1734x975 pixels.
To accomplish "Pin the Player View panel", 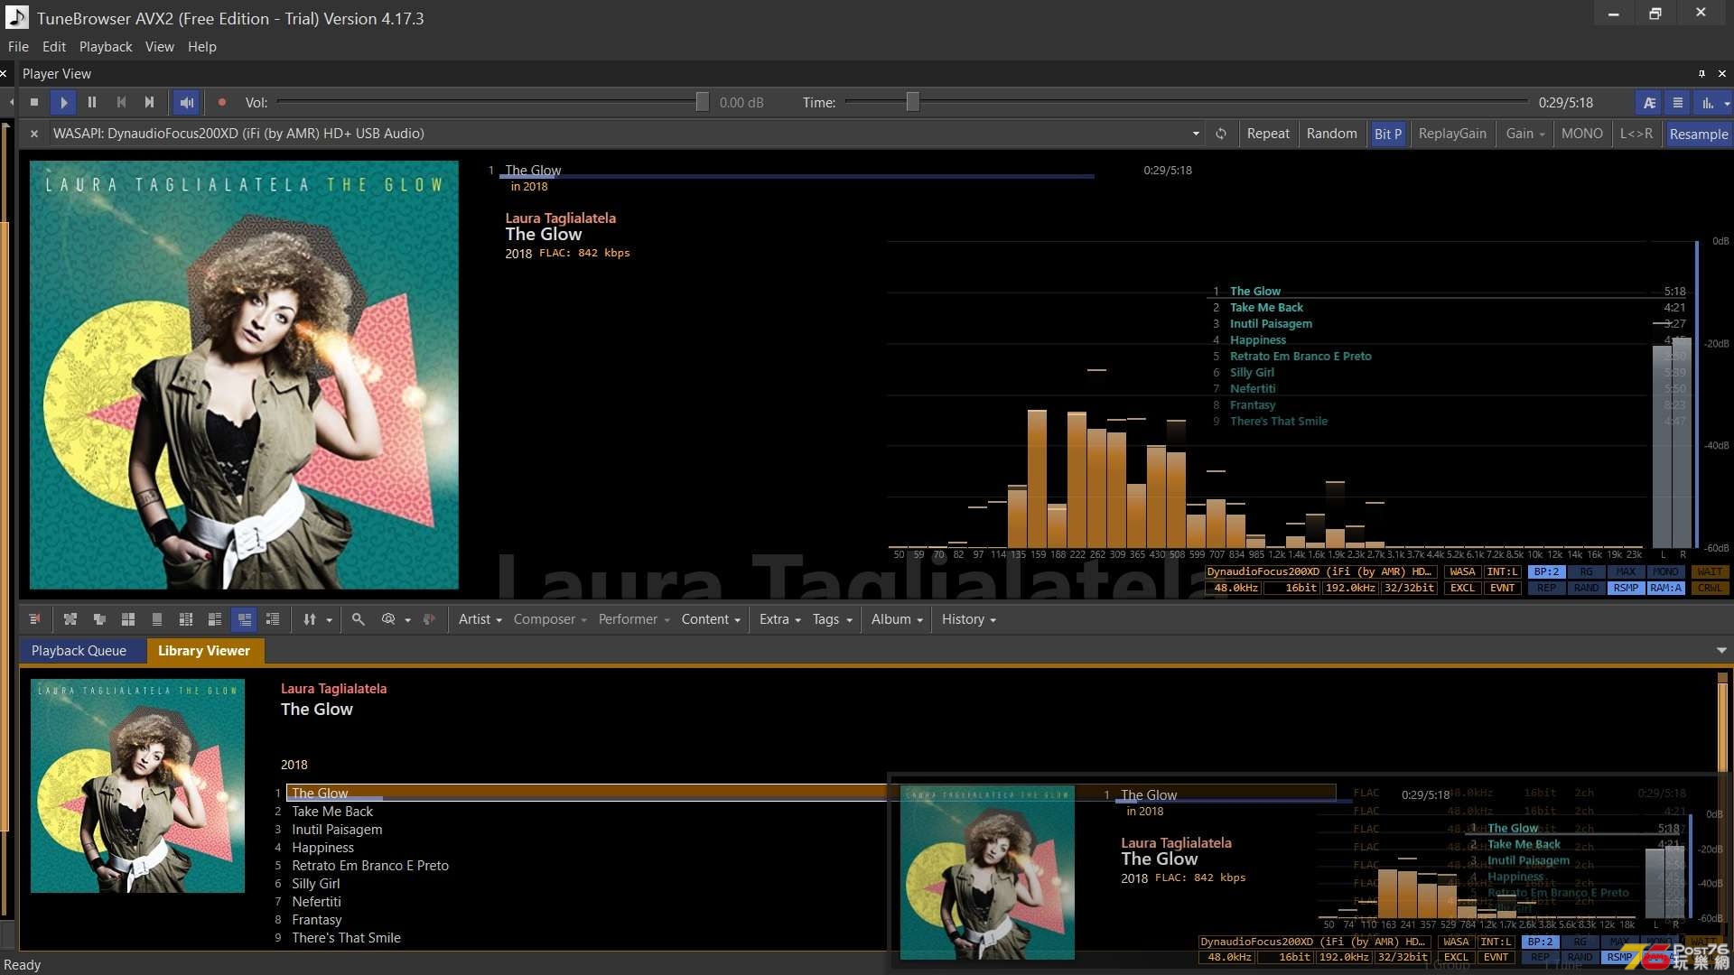I will point(1701,74).
